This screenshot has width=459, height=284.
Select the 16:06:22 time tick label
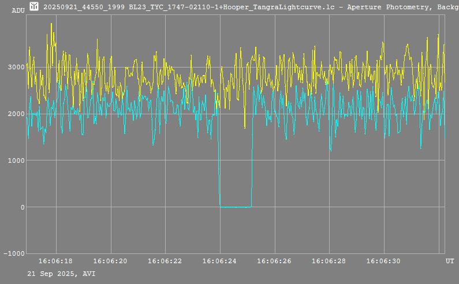(165, 261)
